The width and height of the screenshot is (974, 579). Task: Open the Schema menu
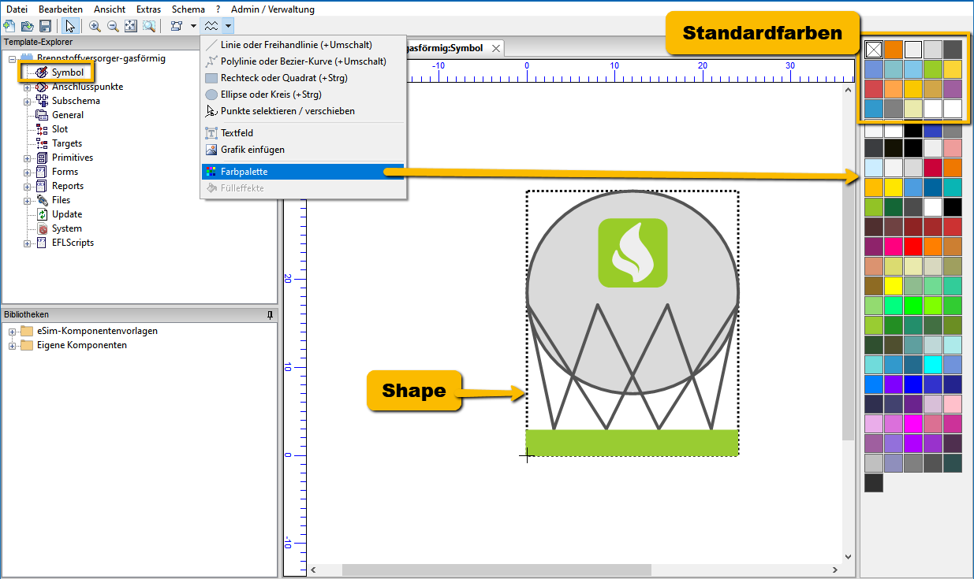tap(188, 9)
